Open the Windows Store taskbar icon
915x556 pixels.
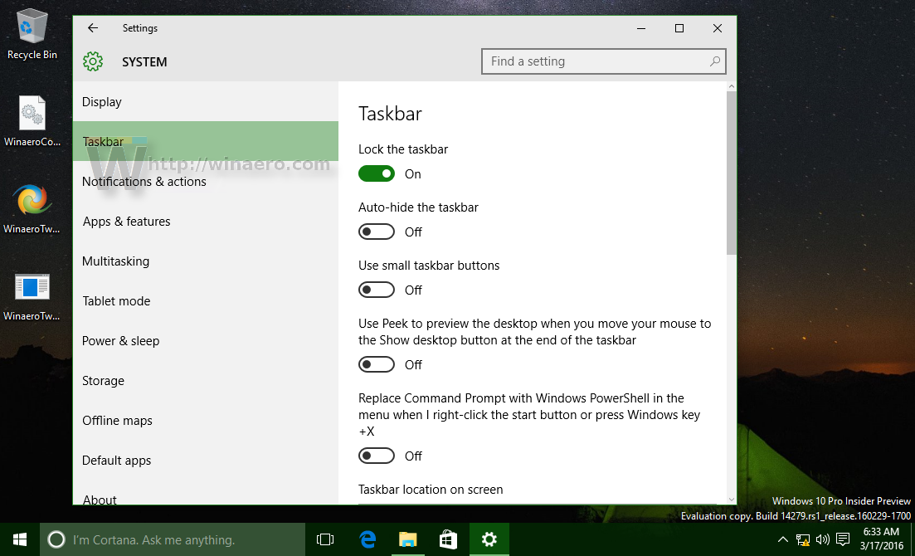448,539
